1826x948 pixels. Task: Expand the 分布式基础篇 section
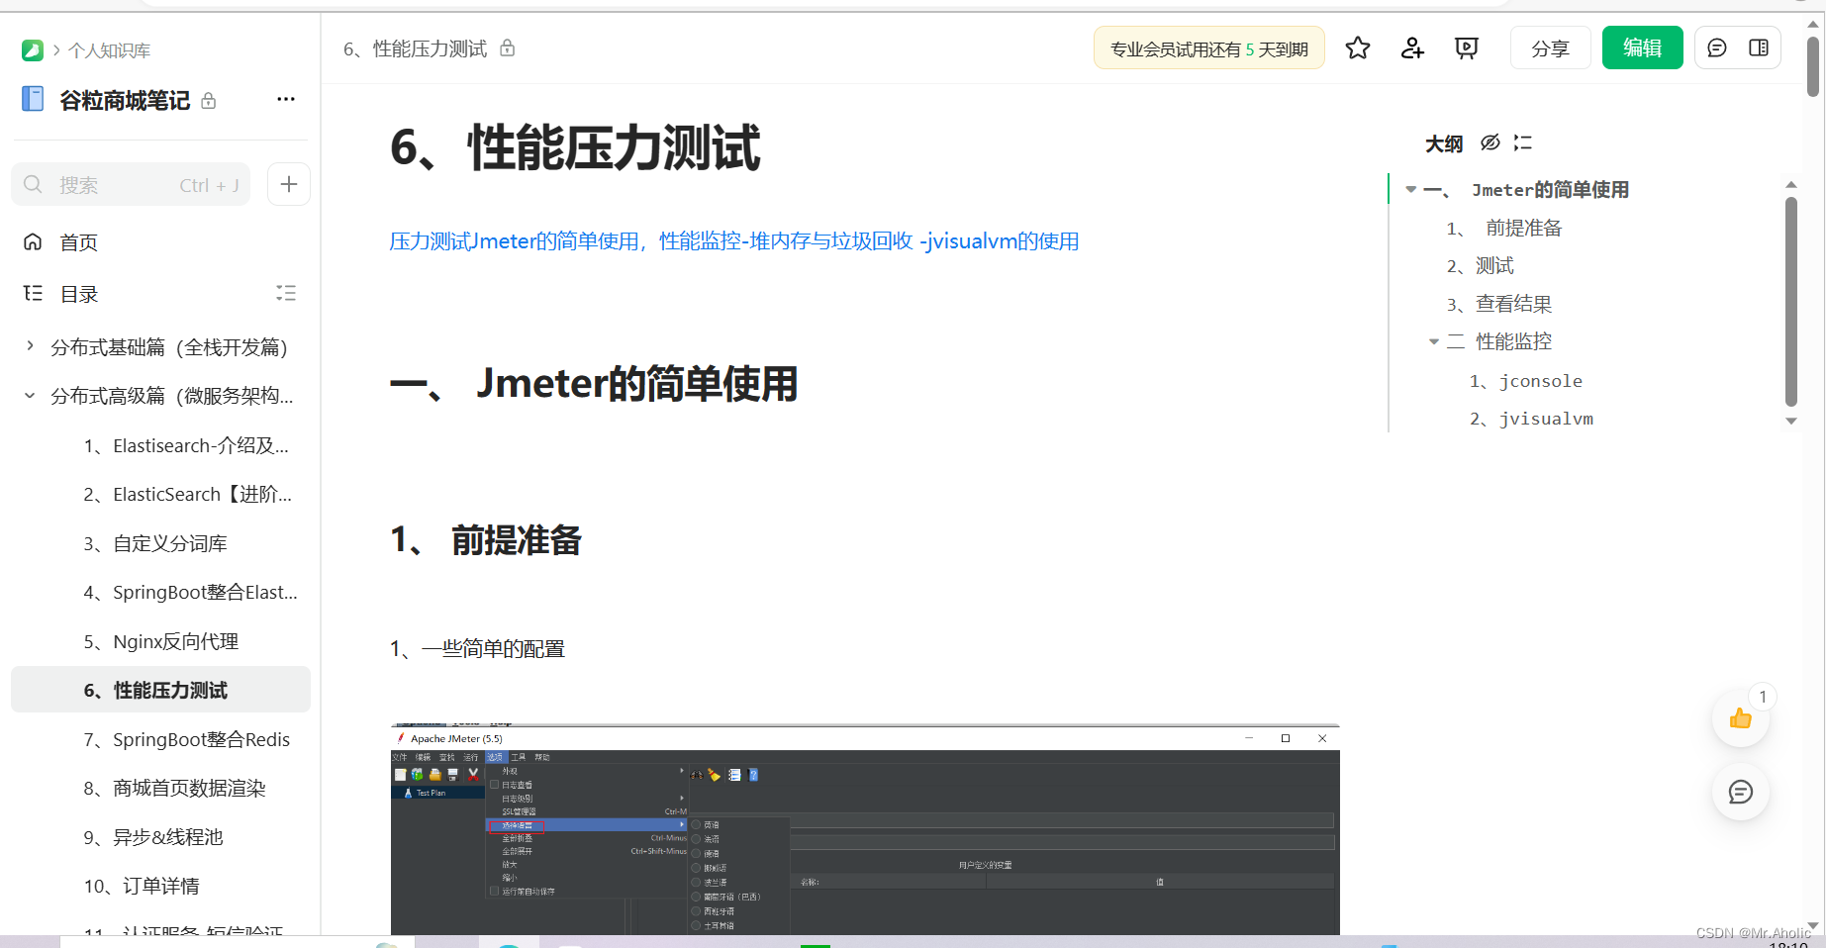[29, 347]
